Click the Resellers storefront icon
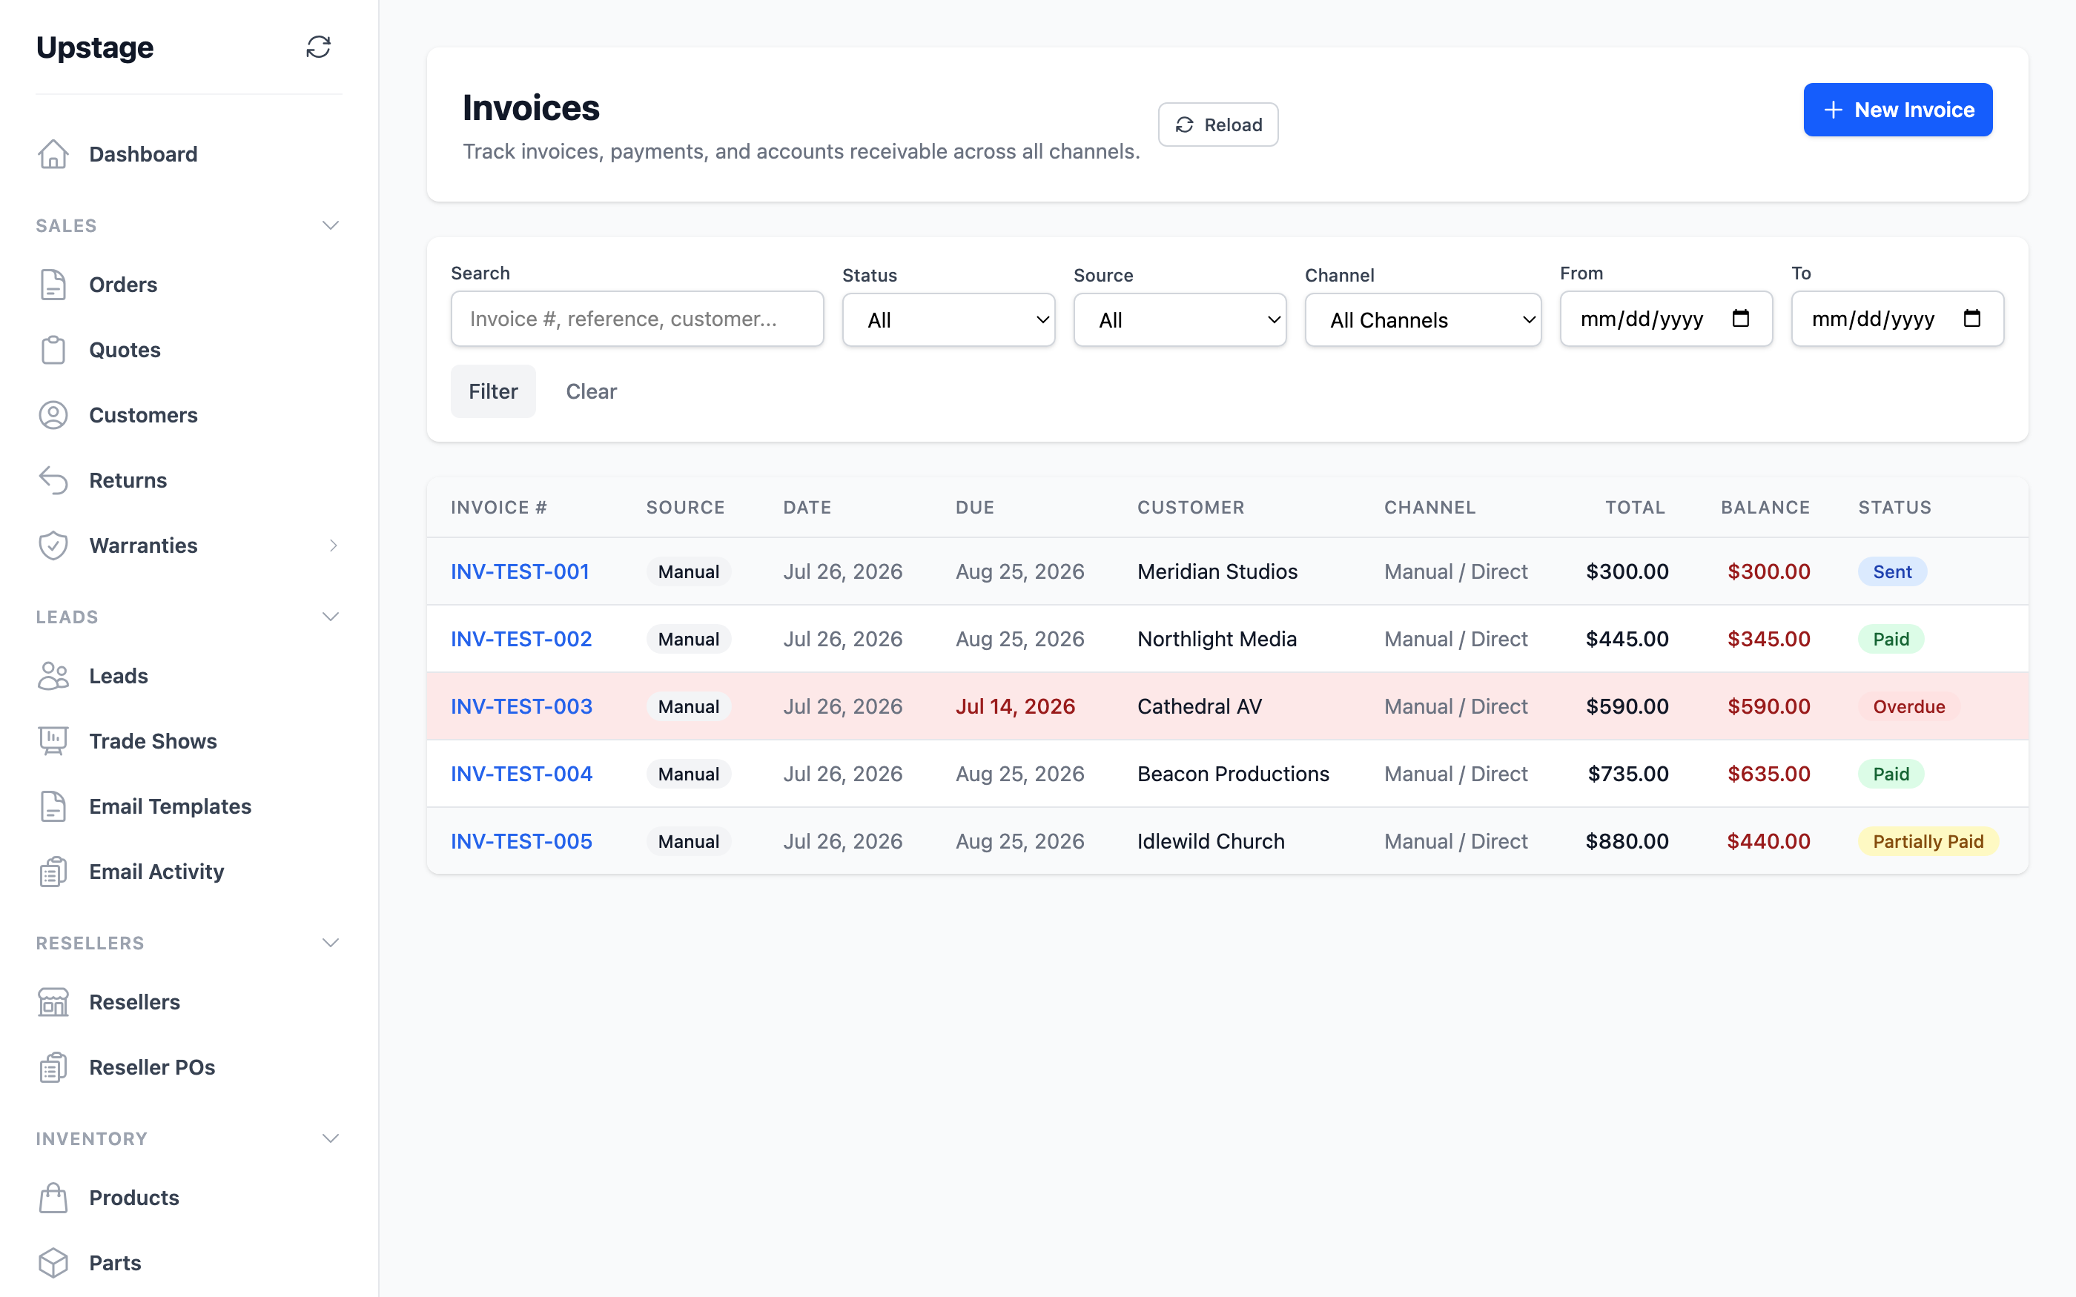The width and height of the screenshot is (2076, 1297). coord(53,1002)
